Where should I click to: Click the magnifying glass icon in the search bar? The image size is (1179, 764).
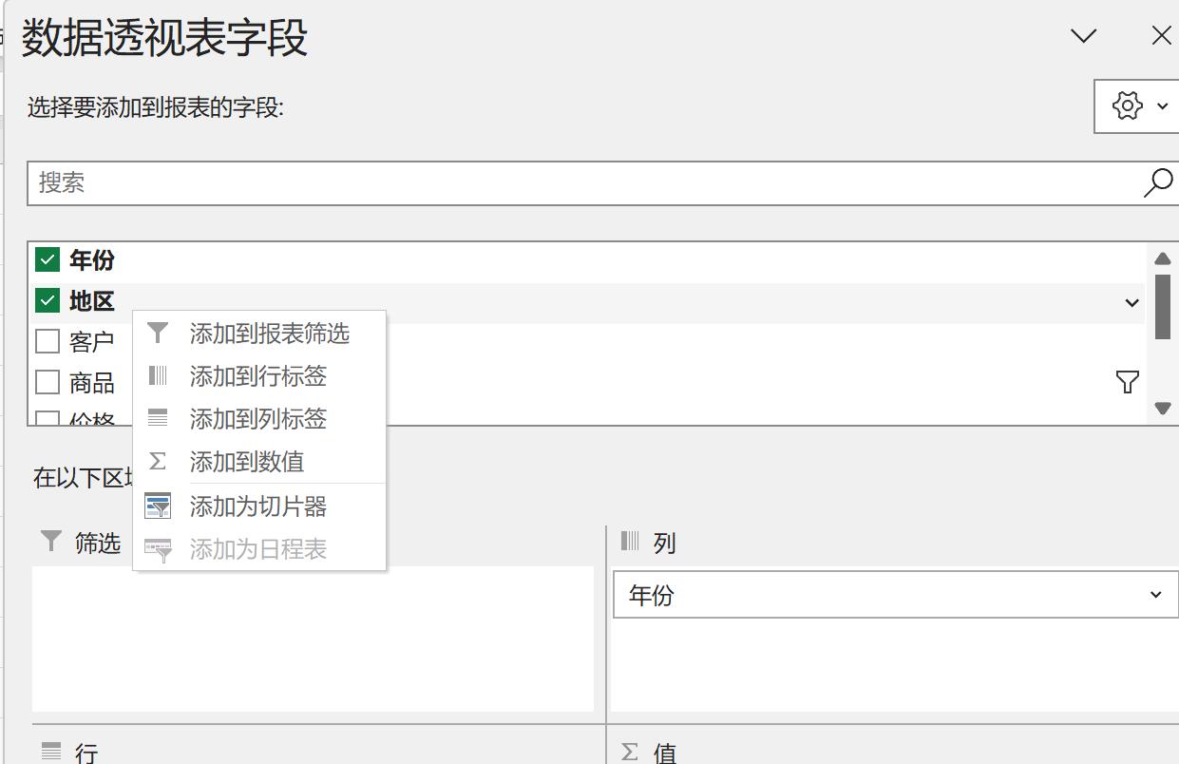(x=1156, y=181)
